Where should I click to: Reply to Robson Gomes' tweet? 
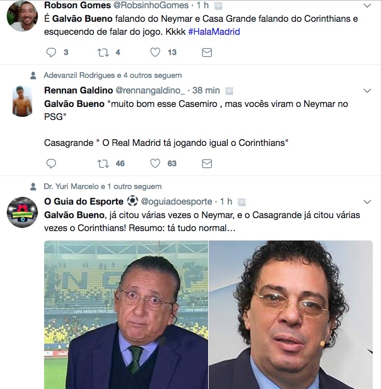coord(51,52)
